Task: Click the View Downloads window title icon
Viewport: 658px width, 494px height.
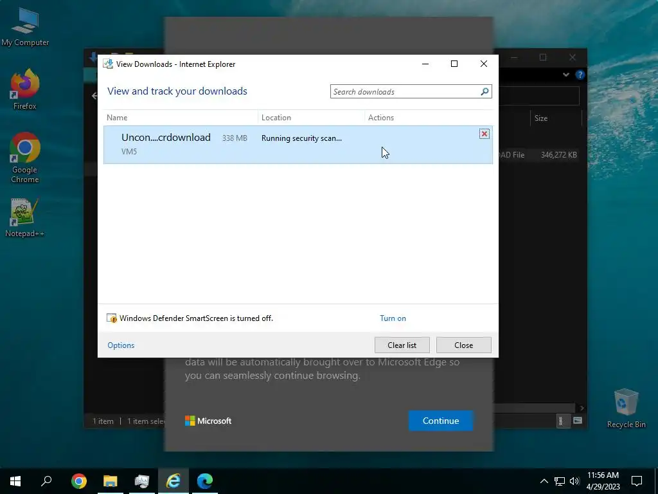Action: point(108,64)
